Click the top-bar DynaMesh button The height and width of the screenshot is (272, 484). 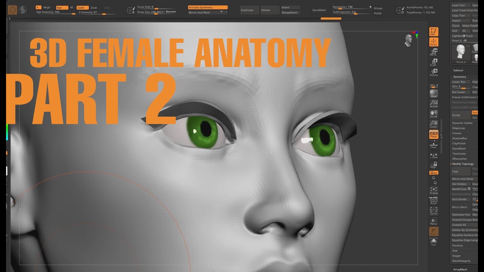click(319, 10)
